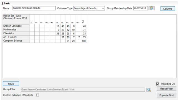178x100 pixels.
Task: Click English Language grade 5 cell showing 13
Action: tap(58, 26)
